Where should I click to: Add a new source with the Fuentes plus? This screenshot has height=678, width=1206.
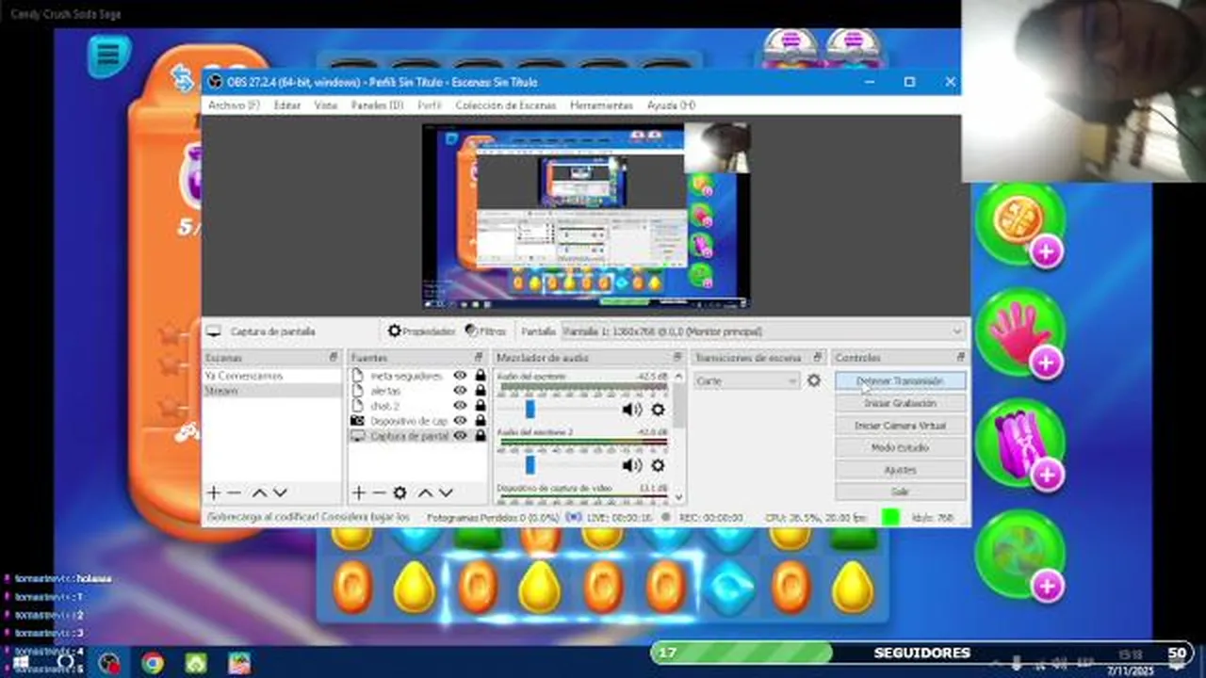(x=358, y=492)
